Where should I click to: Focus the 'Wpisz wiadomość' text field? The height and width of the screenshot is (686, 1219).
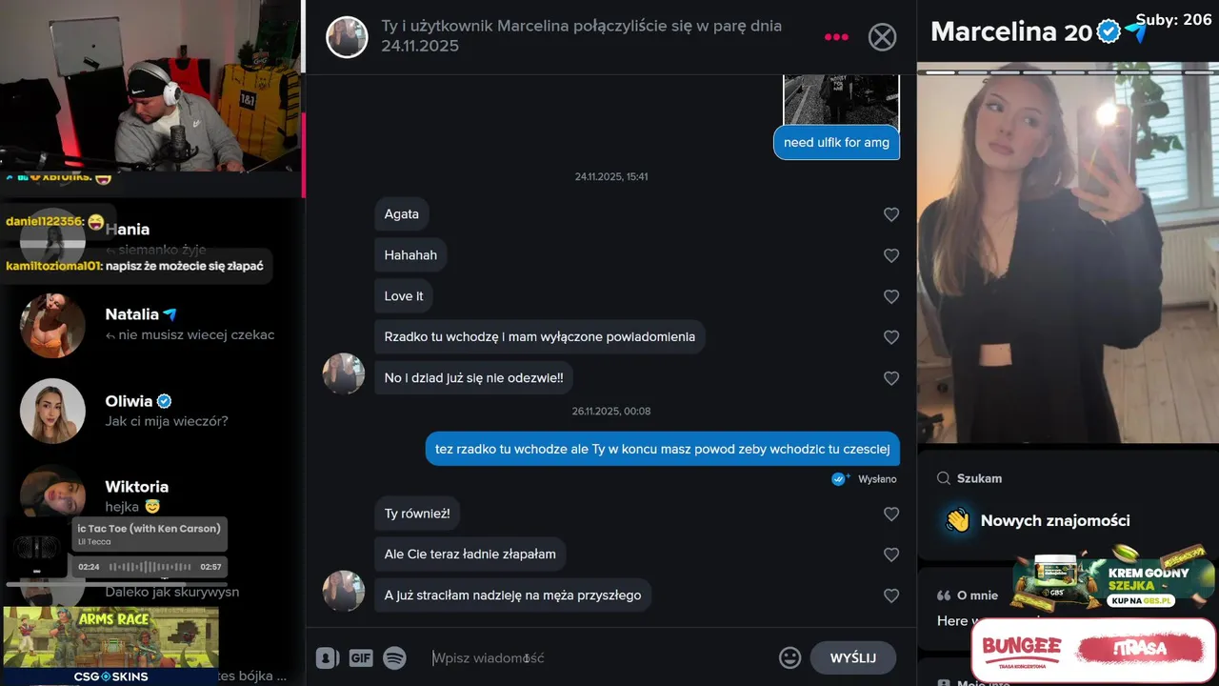600,657
